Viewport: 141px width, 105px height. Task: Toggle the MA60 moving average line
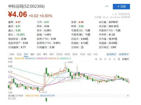tap(65, 58)
